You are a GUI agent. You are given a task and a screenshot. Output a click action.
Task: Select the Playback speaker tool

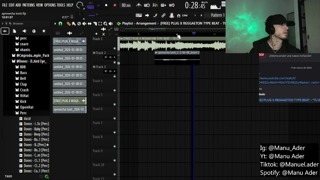tap(110, 23)
